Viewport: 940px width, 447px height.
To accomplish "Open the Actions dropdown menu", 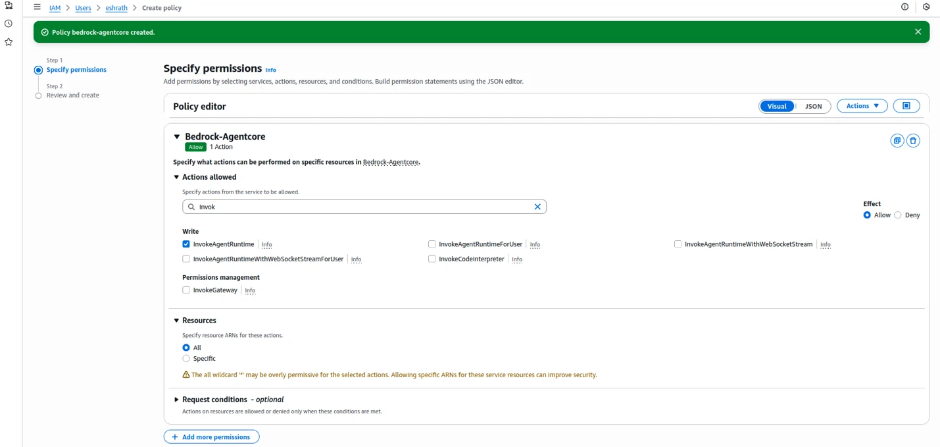I will click(862, 105).
